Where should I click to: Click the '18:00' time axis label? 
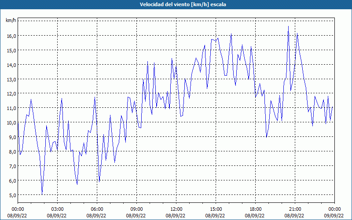click(x=256, y=209)
